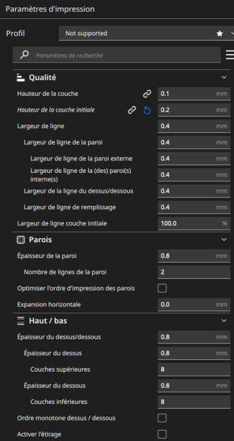Enable Optimiser l'ordre d'impression des parois checkbox
Image resolution: width=234 pixels, height=441 pixels.
(x=162, y=288)
